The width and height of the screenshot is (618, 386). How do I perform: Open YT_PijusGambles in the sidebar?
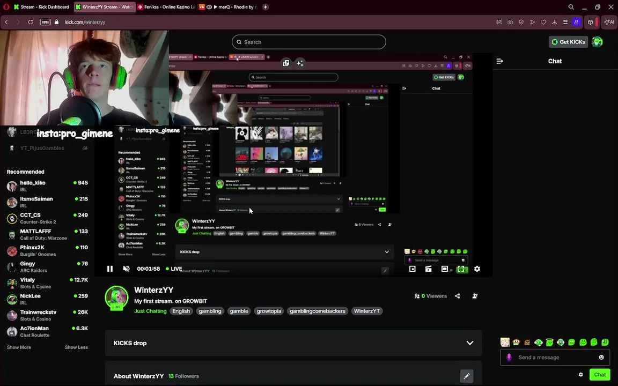tap(47, 148)
